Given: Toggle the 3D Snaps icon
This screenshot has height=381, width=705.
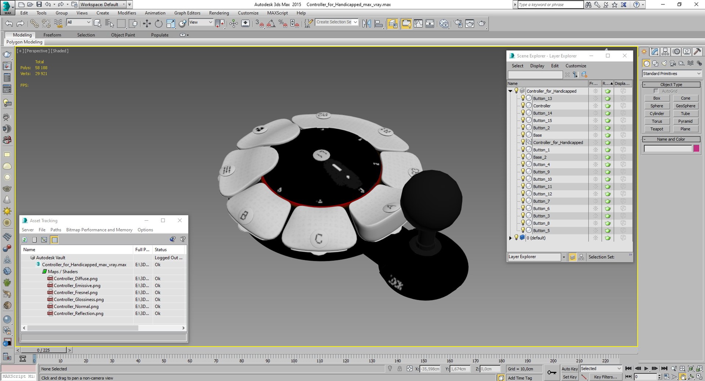Looking at the screenshot, I should pyautogui.click(x=260, y=23).
